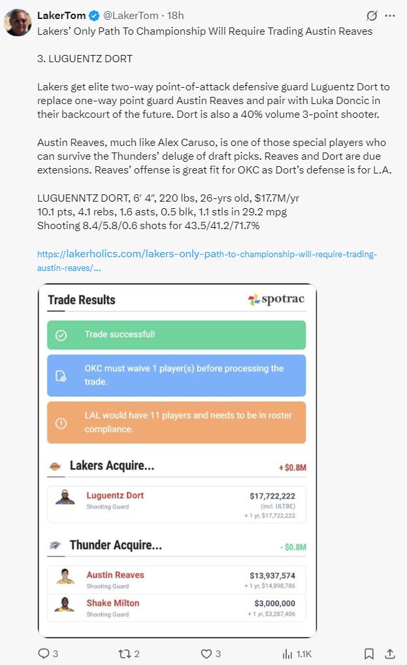Click the spotrac logo
The height and width of the screenshot is (665, 407).
click(x=276, y=300)
